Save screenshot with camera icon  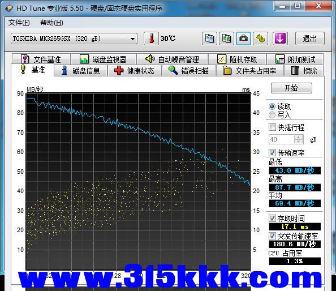pos(243,38)
